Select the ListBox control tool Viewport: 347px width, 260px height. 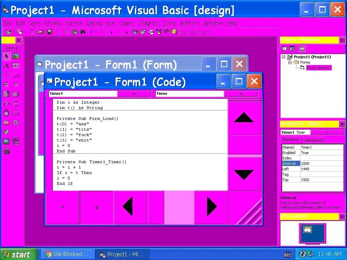point(16,94)
